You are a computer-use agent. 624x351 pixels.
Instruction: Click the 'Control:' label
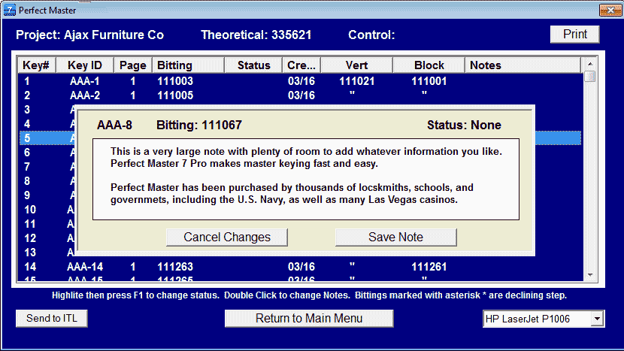click(371, 35)
